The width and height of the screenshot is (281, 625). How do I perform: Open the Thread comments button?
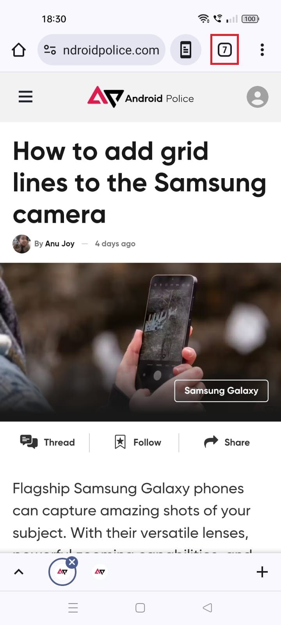pyautogui.click(x=48, y=442)
